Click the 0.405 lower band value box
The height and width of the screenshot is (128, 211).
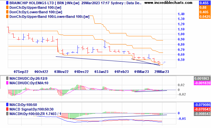[x=205, y=12]
